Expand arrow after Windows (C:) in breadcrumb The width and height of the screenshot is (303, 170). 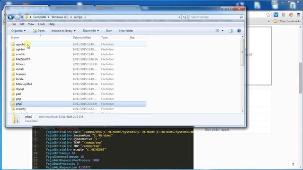point(71,17)
